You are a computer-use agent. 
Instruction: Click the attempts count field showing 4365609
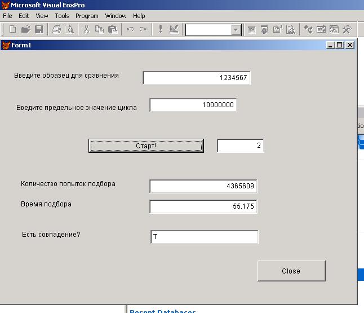tap(203, 186)
